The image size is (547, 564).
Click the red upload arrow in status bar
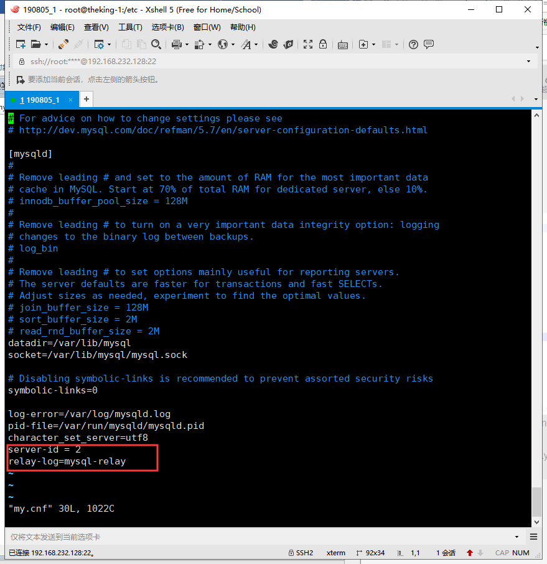(469, 553)
